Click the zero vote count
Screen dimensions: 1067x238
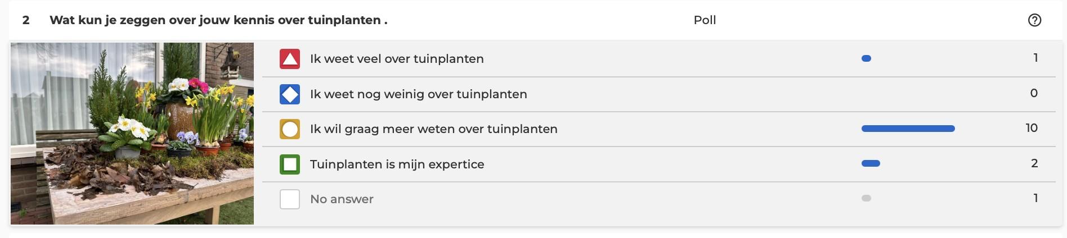click(1034, 93)
